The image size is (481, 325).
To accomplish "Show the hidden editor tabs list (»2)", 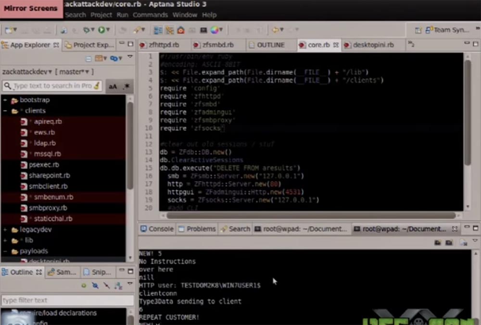I will click(411, 44).
